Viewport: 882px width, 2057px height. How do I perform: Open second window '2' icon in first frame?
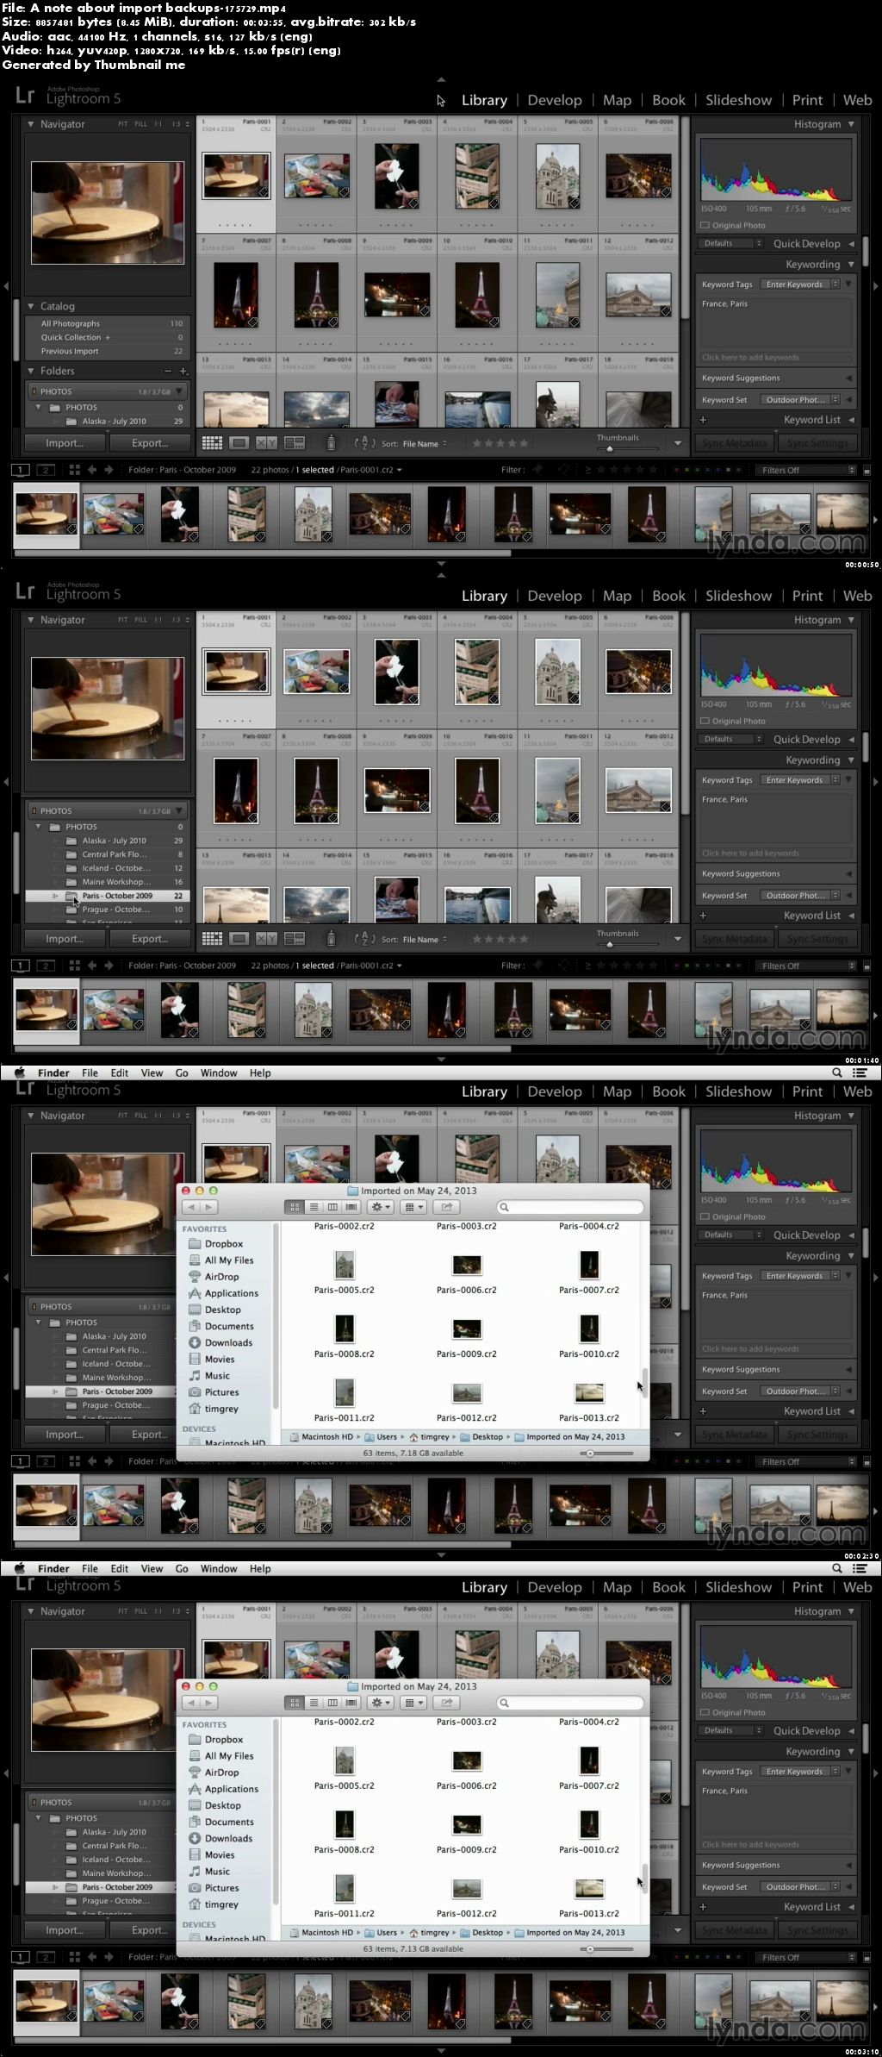pyautogui.click(x=46, y=470)
